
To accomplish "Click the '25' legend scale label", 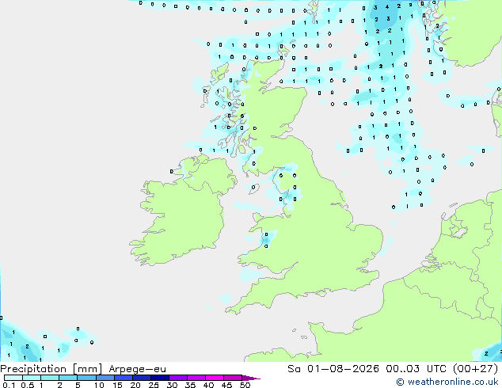I will pyautogui.click(x=154, y=385).
